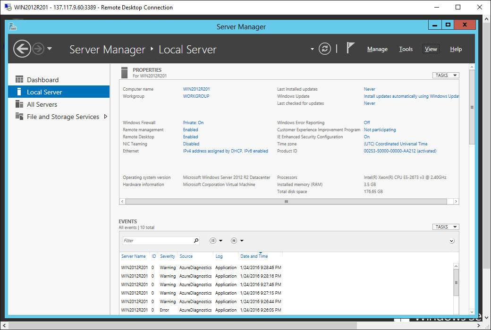Viewport: 491px width, 330px height.
Task: Sort events by ID column
Action: click(x=154, y=256)
